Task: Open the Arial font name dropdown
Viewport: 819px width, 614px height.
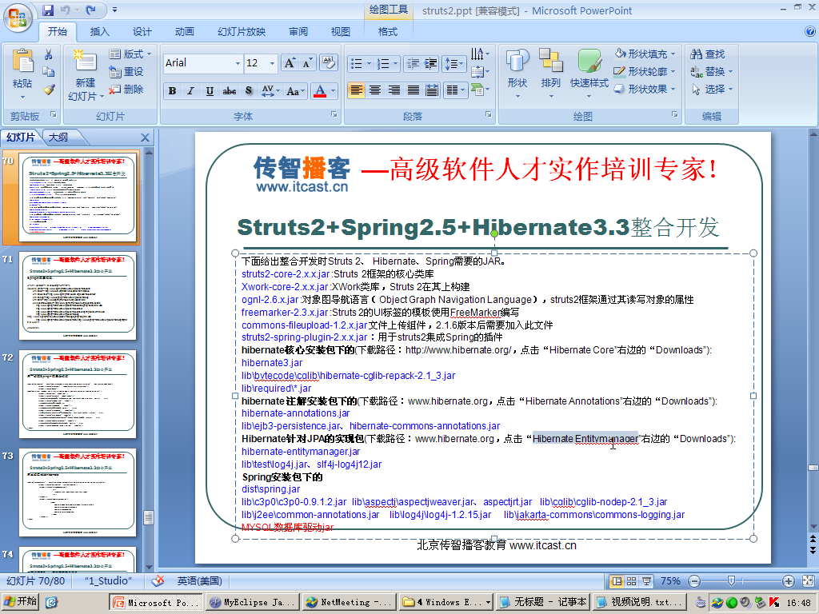Action: (238, 63)
